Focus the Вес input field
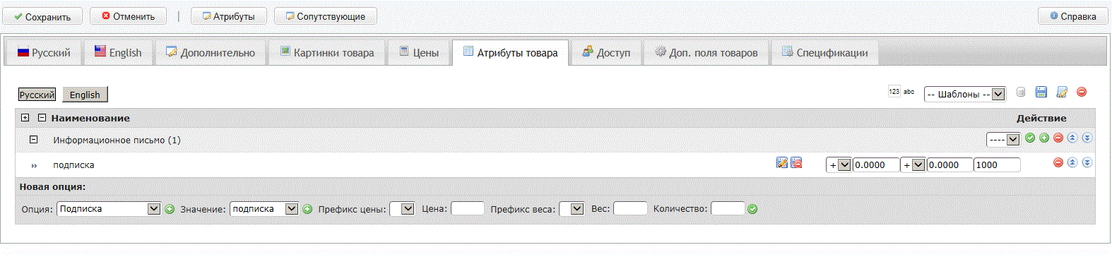This screenshot has height=257, width=1112. coord(630,209)
